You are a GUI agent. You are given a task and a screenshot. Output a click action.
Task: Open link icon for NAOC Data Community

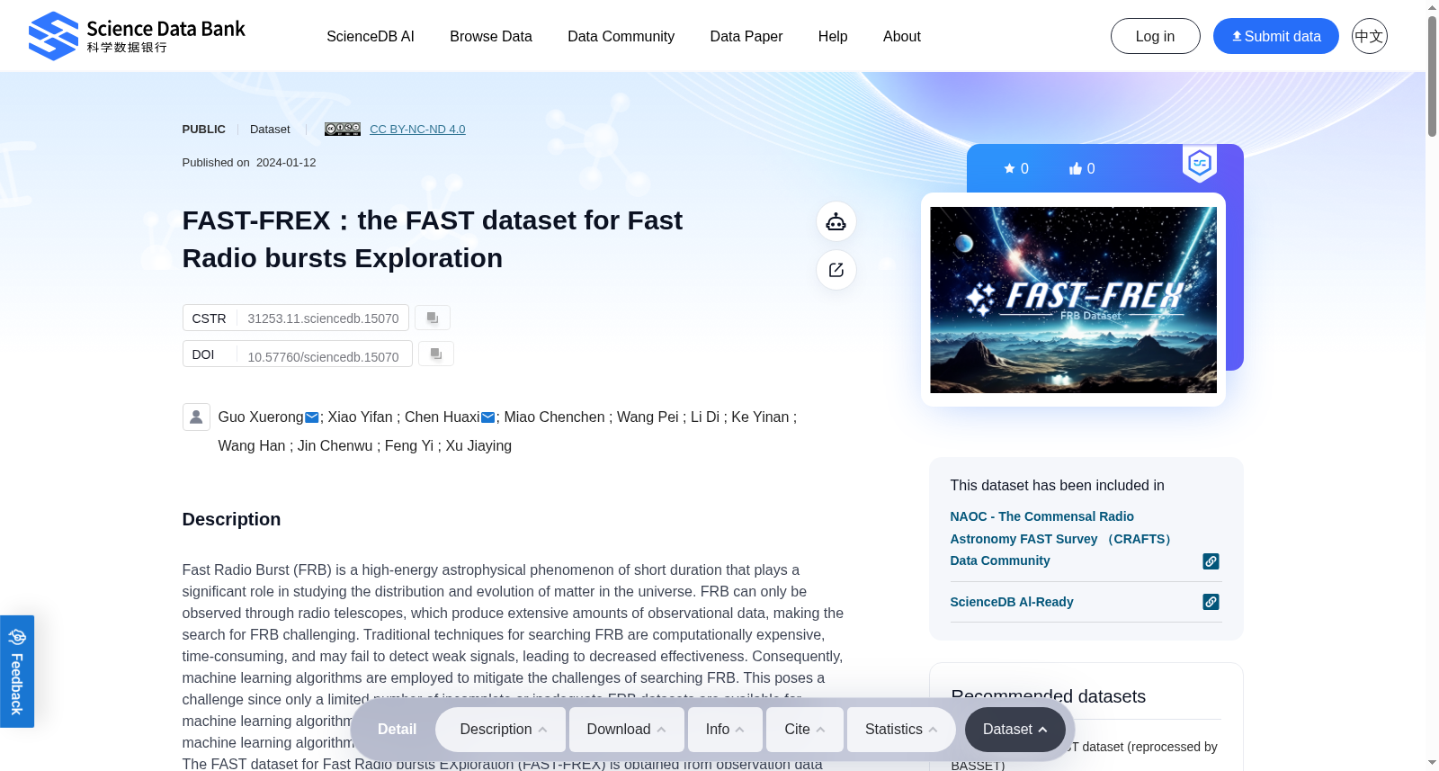coord(1211,561)
